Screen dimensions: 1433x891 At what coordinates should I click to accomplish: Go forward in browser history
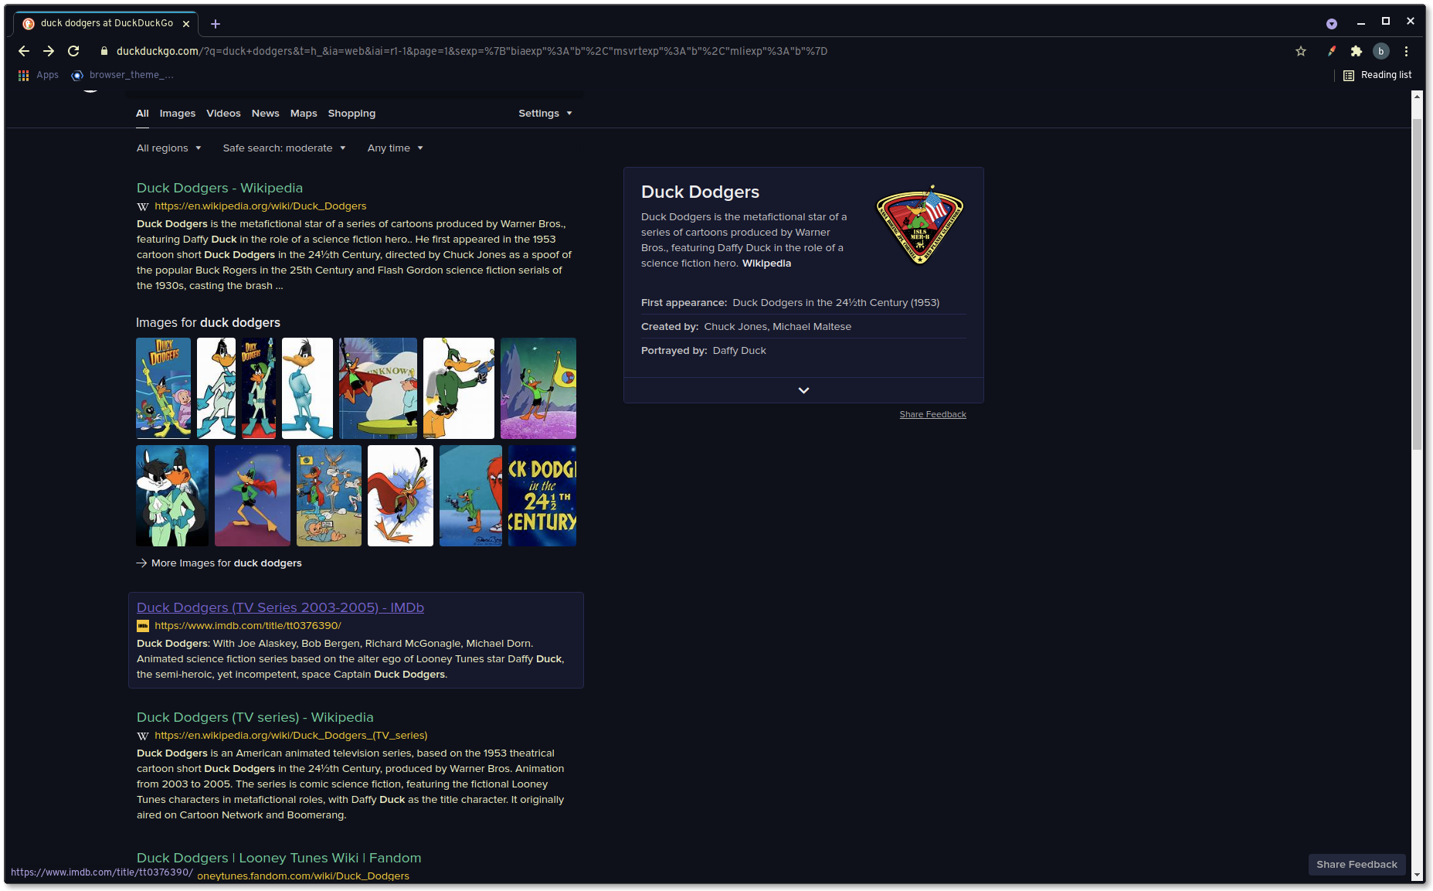click(x=49, y=51)
